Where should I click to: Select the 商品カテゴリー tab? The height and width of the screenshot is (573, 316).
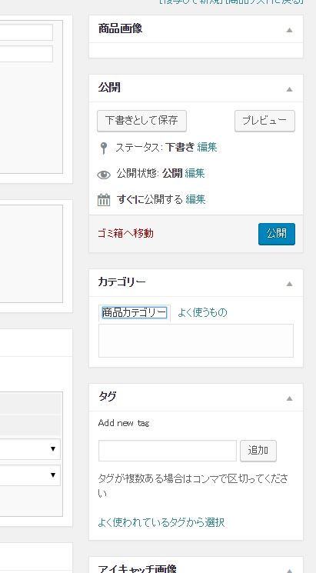(x=134, y=313)
